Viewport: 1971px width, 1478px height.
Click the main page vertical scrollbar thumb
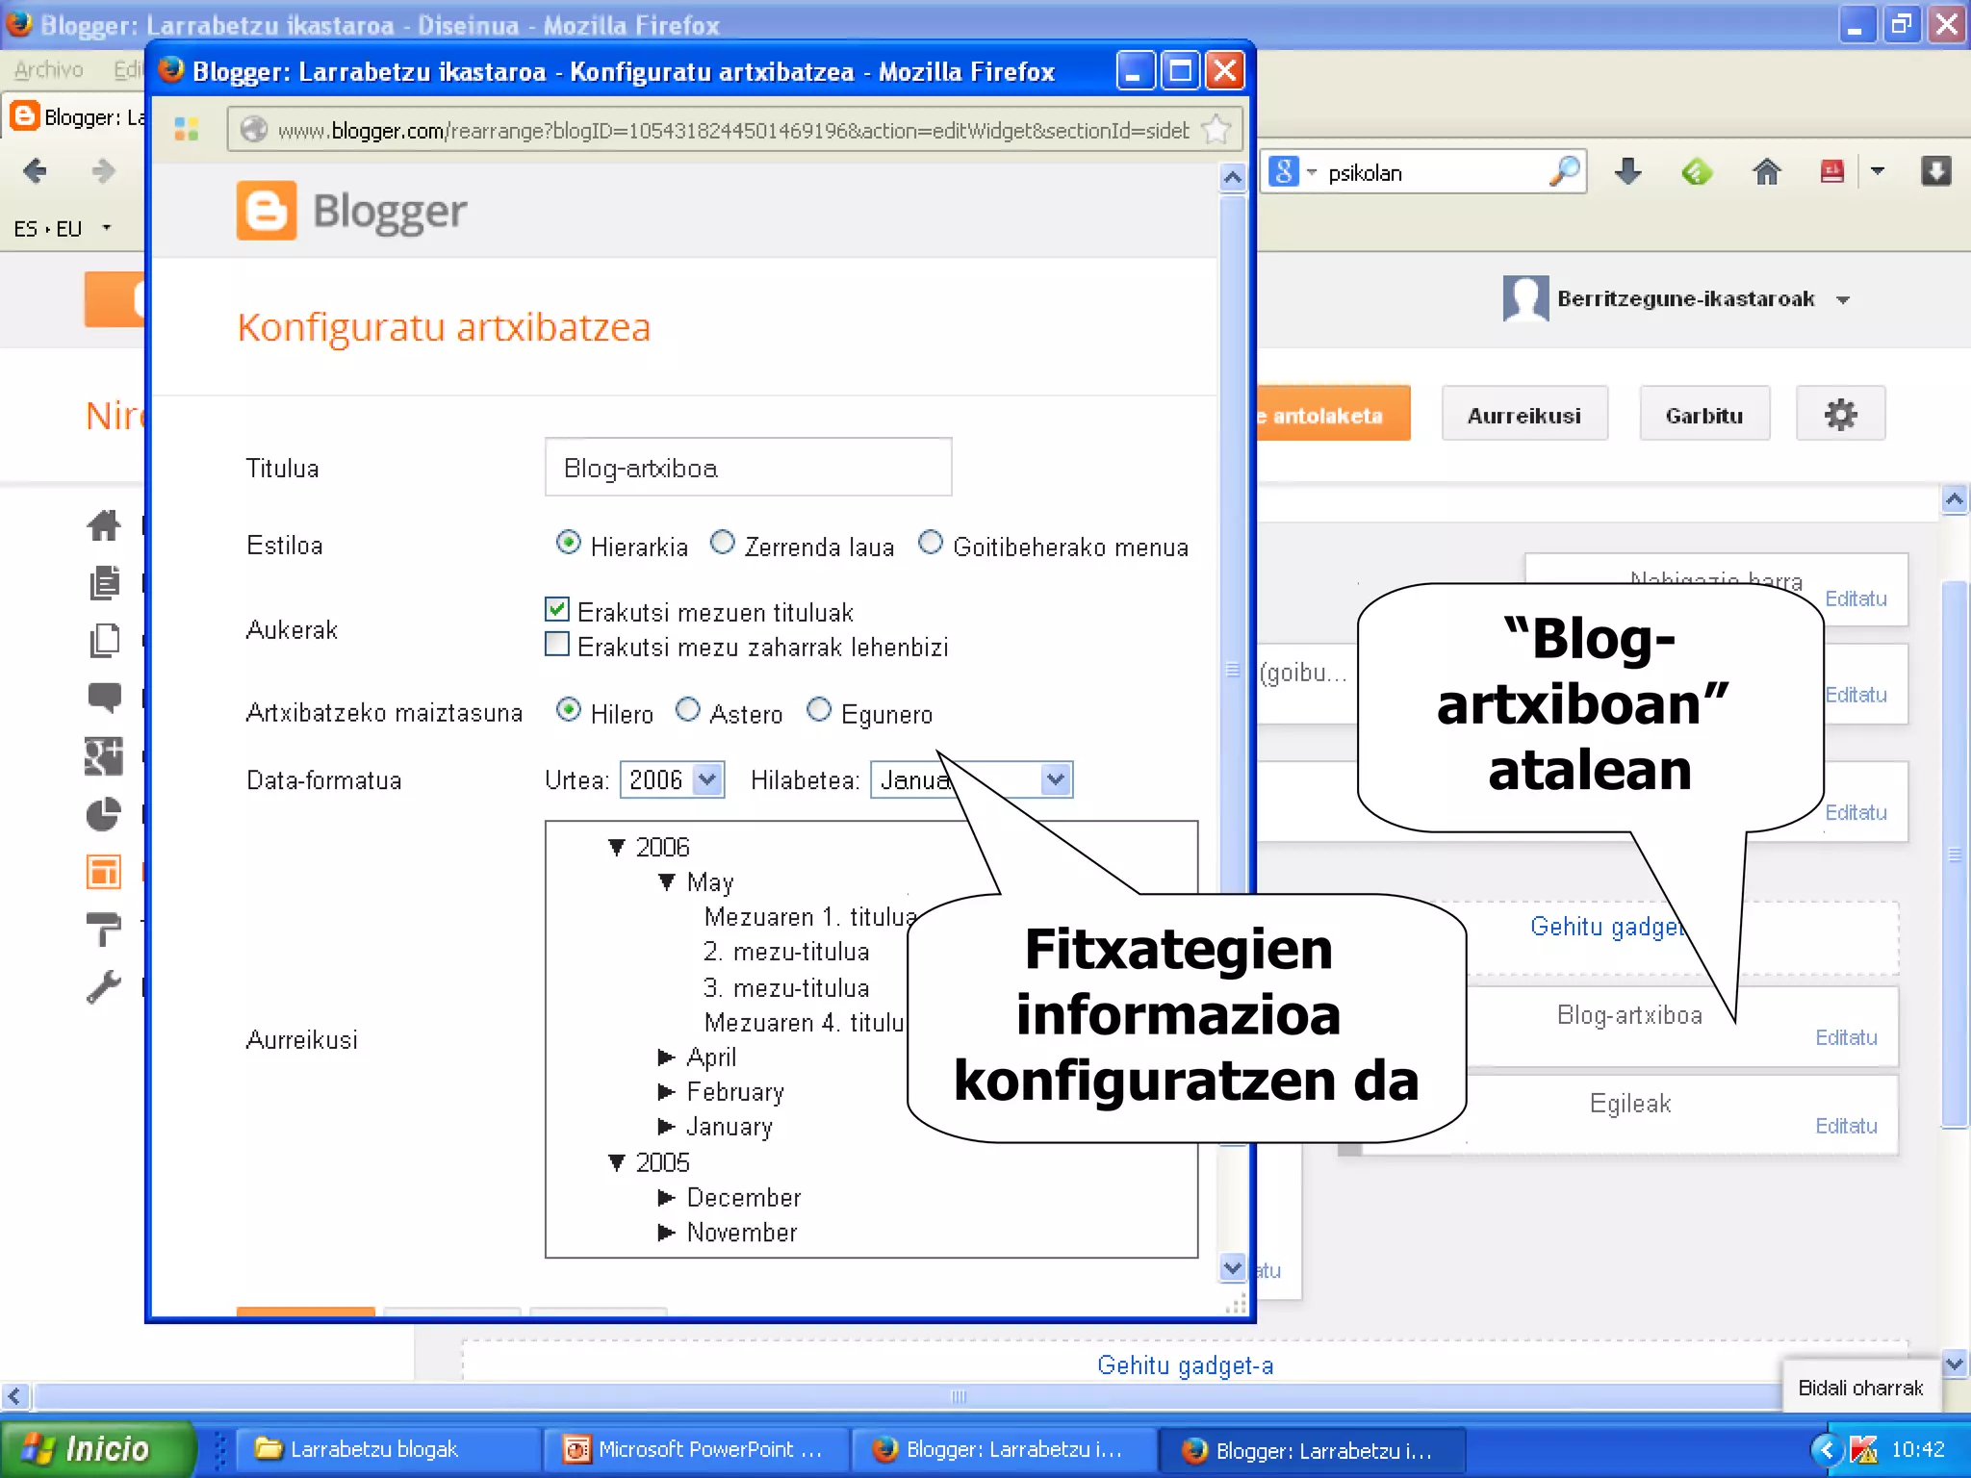click(1955, 854)
